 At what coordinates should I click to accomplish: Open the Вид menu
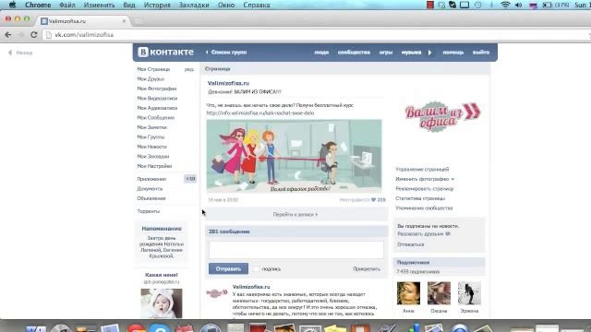pos(129,5)
